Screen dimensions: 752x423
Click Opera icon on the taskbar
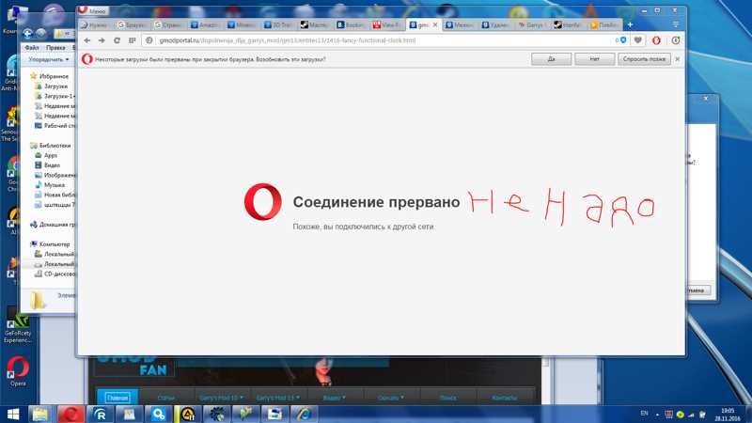(70, 414)
